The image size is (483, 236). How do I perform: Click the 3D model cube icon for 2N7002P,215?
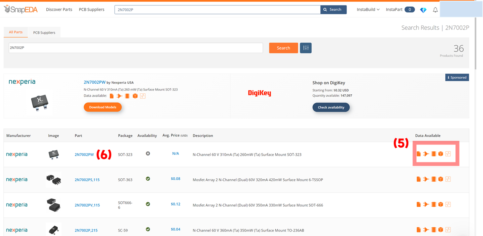[x=441, y=230]
